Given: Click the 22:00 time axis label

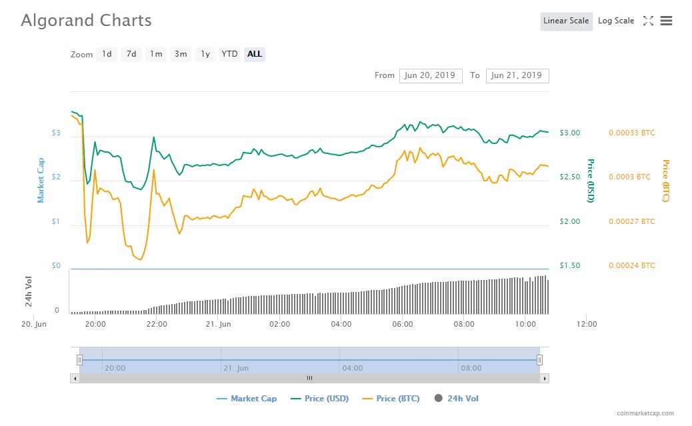Looking at the screenshot, I should (x=157, y=324).
